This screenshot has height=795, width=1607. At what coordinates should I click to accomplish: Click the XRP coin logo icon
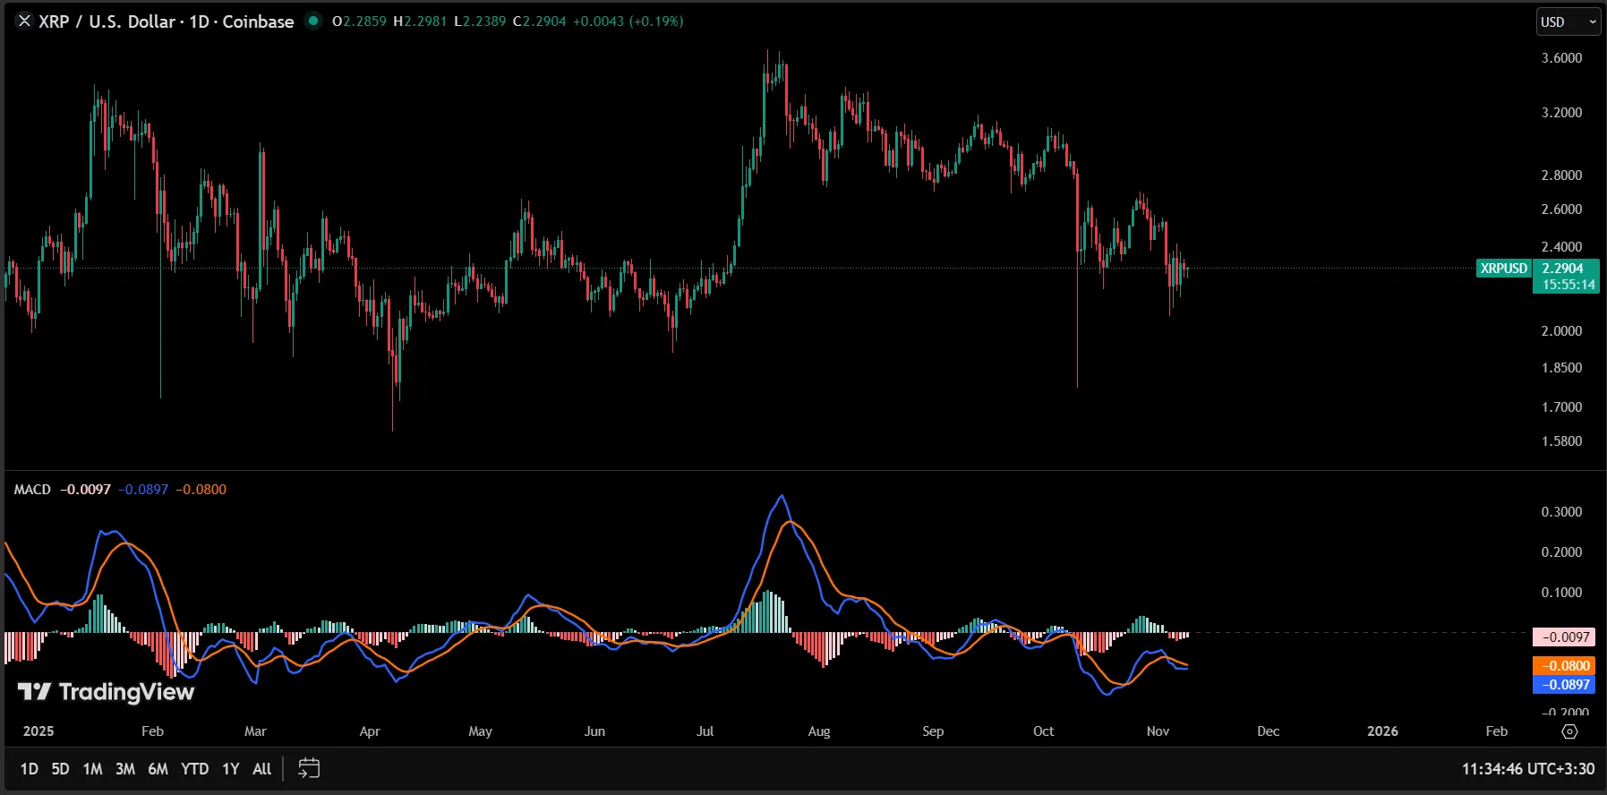24,21
